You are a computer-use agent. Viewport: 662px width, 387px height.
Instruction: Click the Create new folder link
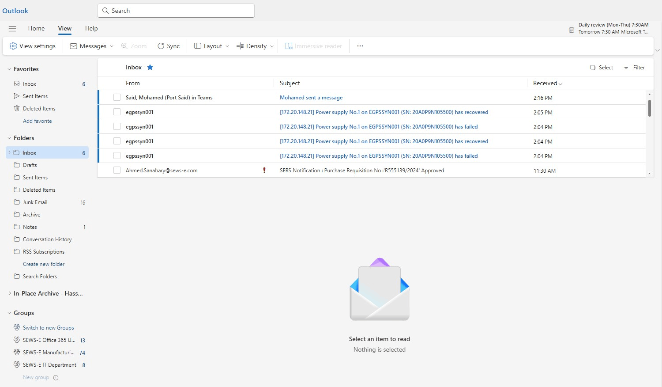(x=44, y=264)
